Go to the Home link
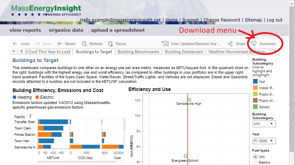Image resolution: width=295 pixels, height=165 pixels. [x=171, y=20]
